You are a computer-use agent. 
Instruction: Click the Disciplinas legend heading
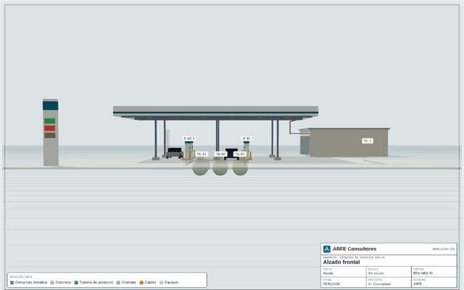(21, 277)
